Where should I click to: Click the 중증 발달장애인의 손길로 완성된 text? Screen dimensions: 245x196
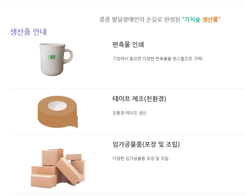tap(140, 19)
